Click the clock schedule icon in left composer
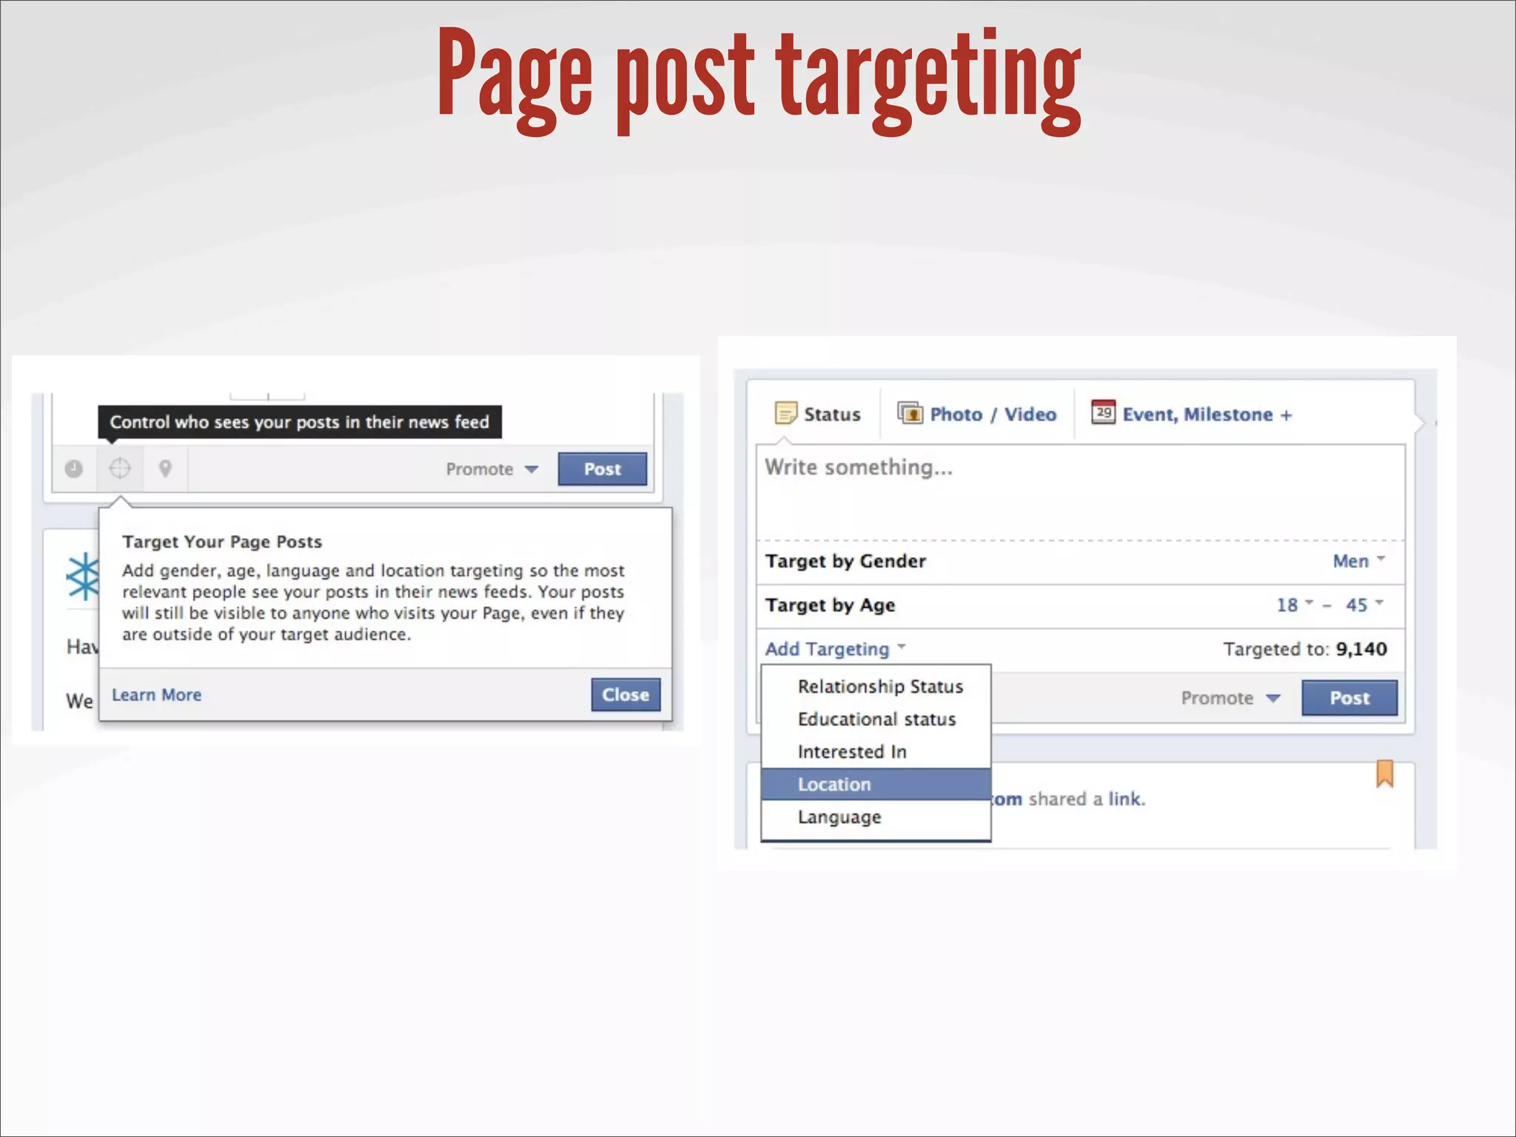 74,469
